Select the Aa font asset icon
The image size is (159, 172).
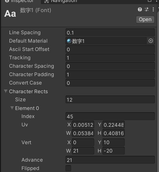tap(10, 14)
